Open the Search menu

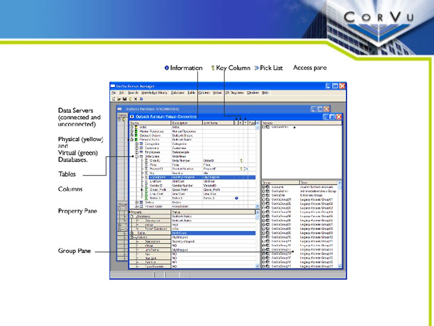pyautogui.click(x=133, y=92)
